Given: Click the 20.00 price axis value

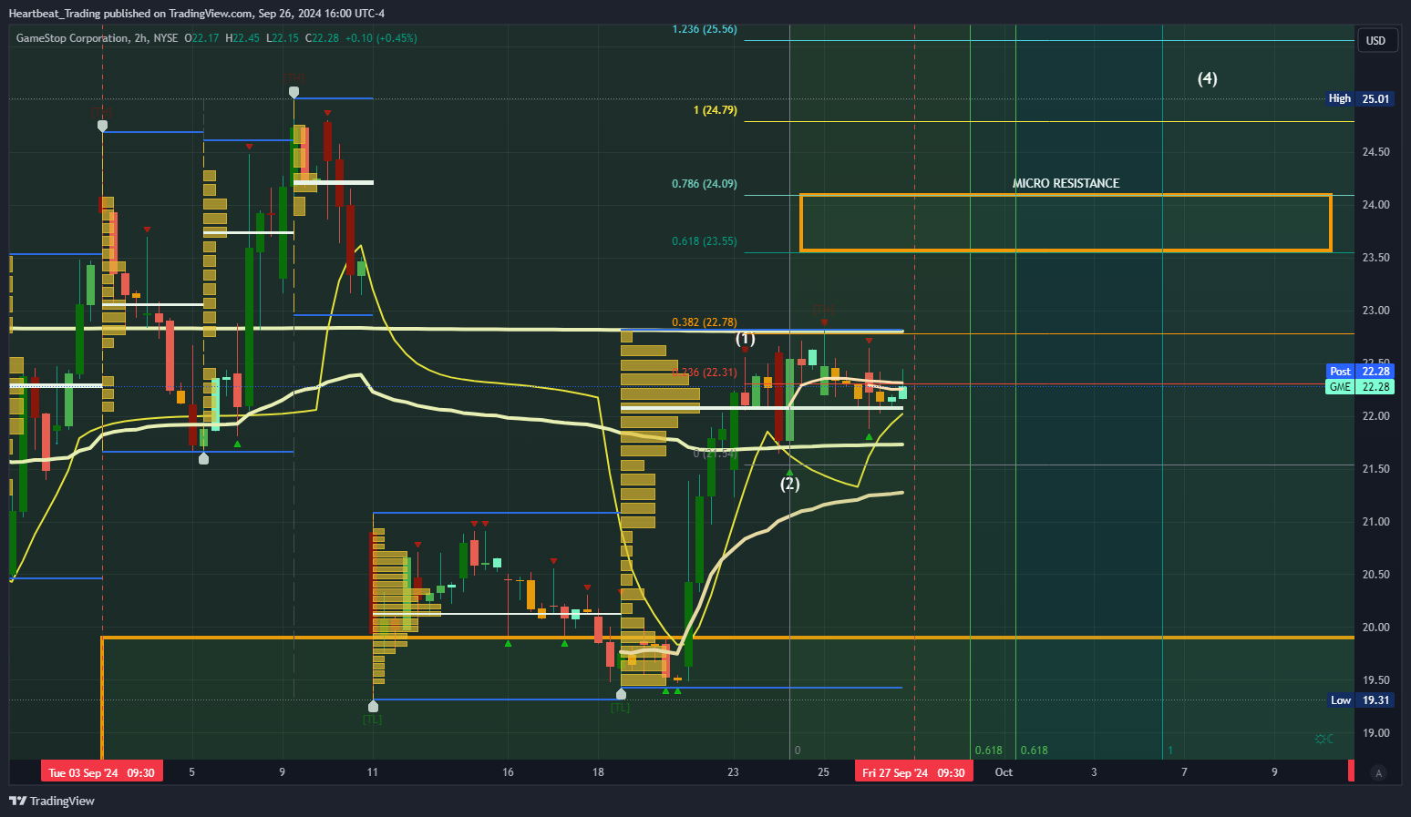Looking at the screenshot, I should click(1375, 628).
